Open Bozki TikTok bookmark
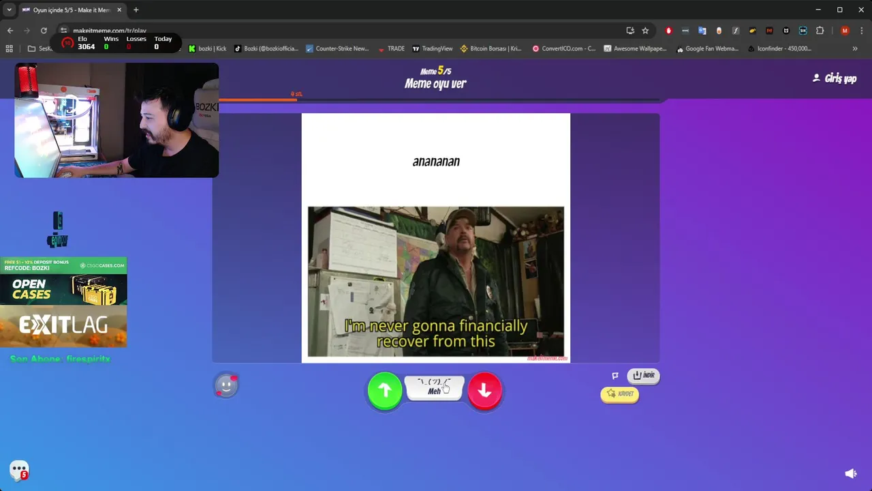Viewport: 872px width, 491px height. click(266, 48)
